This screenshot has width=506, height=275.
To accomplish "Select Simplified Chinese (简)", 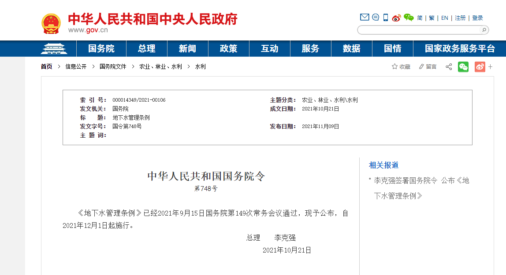I will coord(420,18).
